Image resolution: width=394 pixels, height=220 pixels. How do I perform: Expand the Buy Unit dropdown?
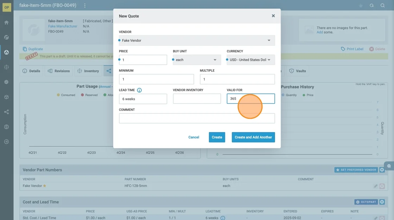197,60
